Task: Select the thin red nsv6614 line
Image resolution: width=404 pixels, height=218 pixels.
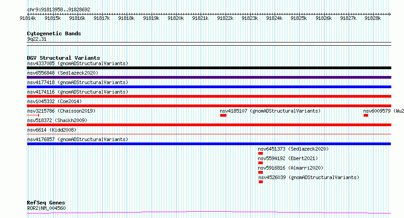Action: tap(209, 134)
